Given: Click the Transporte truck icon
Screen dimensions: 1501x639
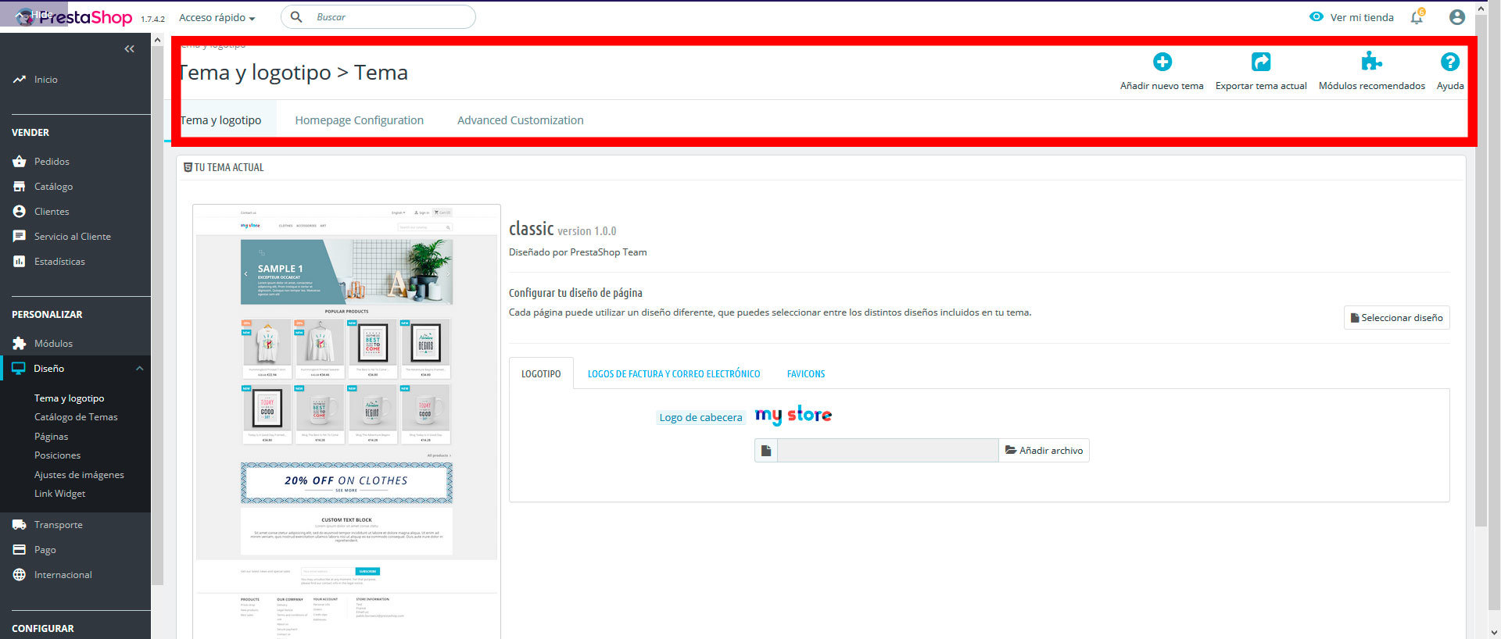Looking at the screenshot, I should (20, 525).
